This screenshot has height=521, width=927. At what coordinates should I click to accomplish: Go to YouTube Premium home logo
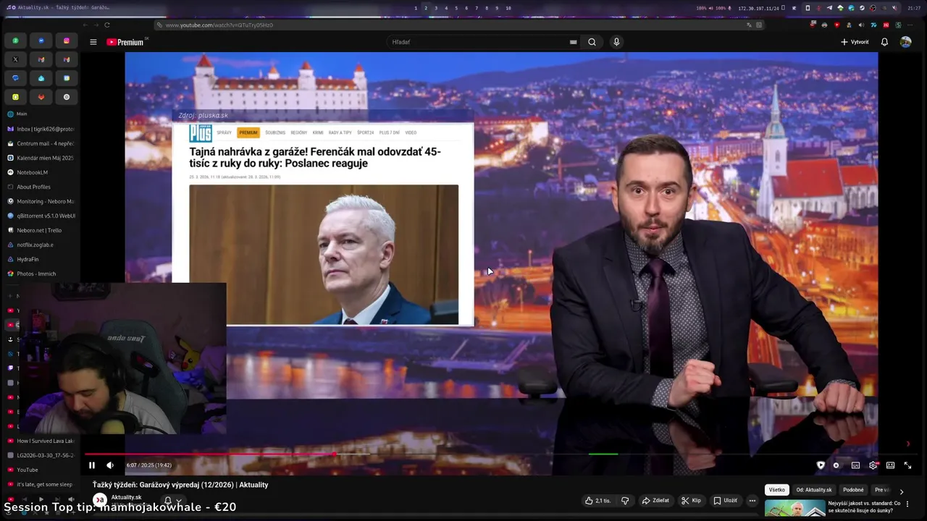[125, 42]
